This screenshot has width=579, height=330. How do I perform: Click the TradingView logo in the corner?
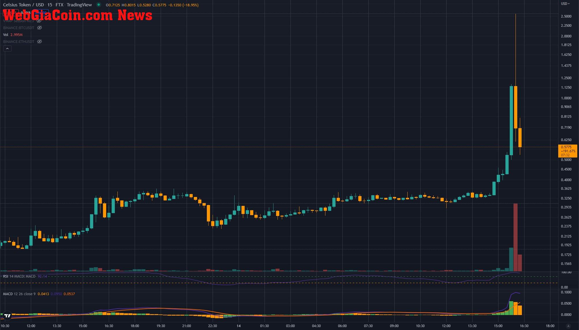point(8,316)
